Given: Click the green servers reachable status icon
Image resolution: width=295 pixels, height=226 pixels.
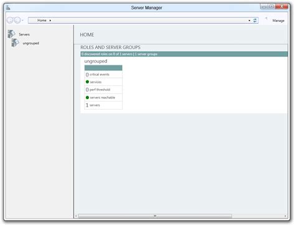Looking at the screenshot, I should click(87, 98).
